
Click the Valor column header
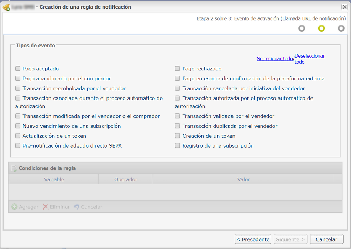(243, 179)
